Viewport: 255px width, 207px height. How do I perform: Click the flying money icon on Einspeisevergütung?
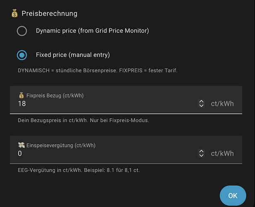point(22,145)
